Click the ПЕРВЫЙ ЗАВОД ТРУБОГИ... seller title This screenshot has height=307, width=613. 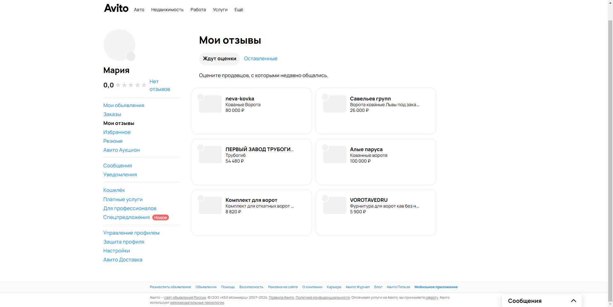(260, 150)
